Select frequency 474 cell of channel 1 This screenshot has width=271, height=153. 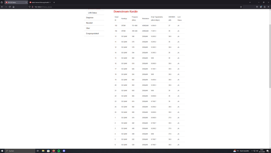[133, 118]
